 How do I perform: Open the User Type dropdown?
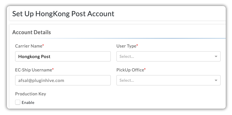[x=168, y=56]
